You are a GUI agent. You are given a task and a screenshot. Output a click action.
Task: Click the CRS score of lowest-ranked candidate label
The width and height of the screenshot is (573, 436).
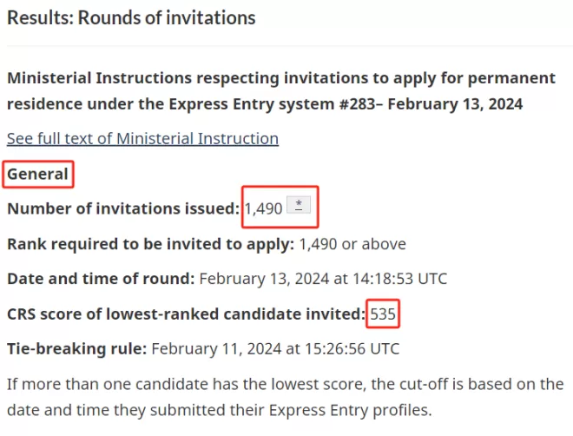tap(186, 314)
